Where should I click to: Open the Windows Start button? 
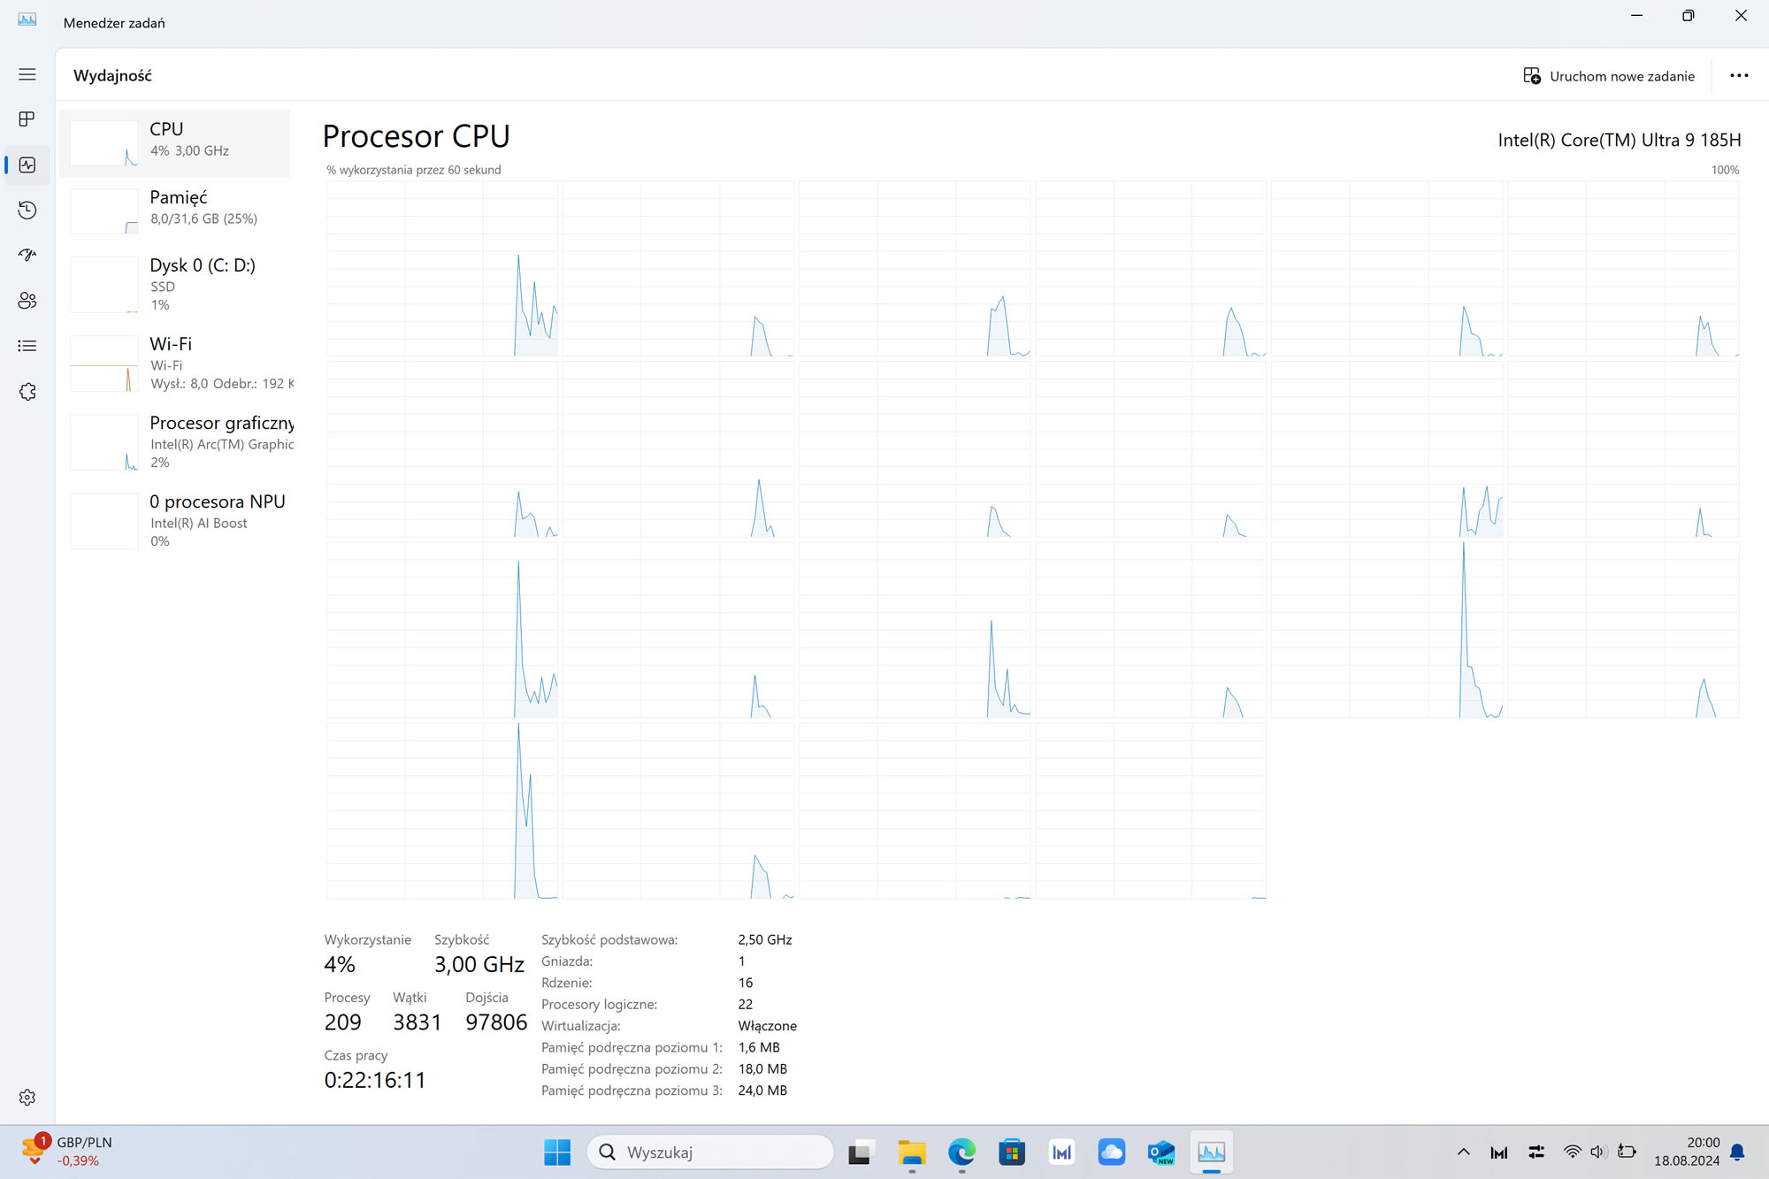coord(557,1152)
